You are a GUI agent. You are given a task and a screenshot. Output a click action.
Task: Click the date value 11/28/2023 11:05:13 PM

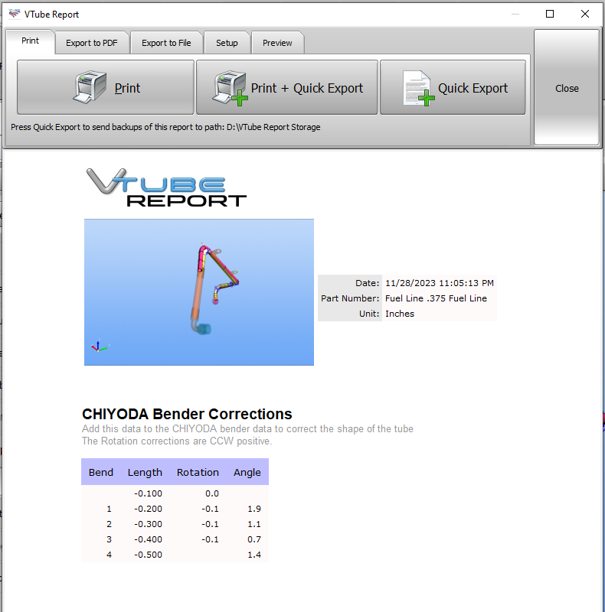(x=440, y=283)
